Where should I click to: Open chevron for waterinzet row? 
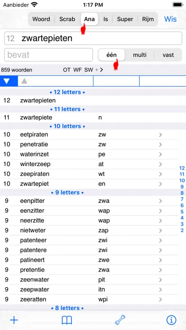[160, 155]
